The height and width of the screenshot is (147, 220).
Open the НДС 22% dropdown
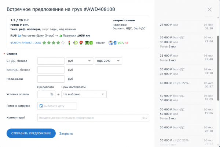pos(109,61)
